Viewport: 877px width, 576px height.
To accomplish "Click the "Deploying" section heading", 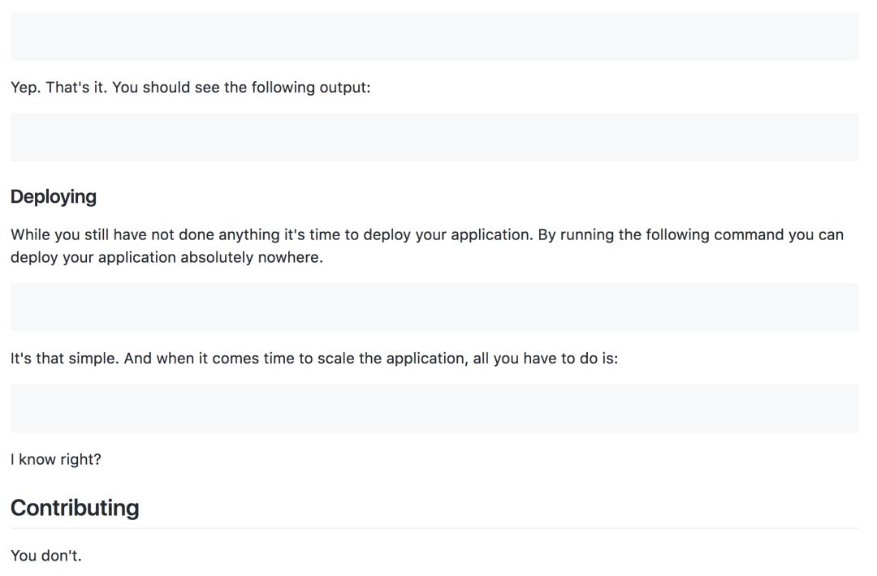I will pos(54,197).
